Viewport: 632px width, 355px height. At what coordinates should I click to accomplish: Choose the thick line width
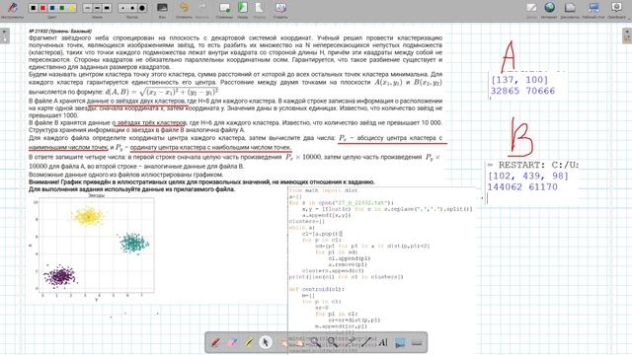[107, 8]
